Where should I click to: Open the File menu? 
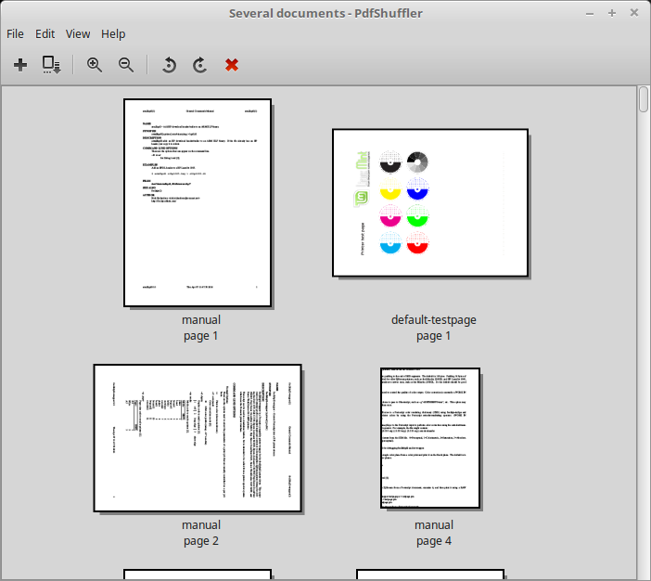click(16, 33)
